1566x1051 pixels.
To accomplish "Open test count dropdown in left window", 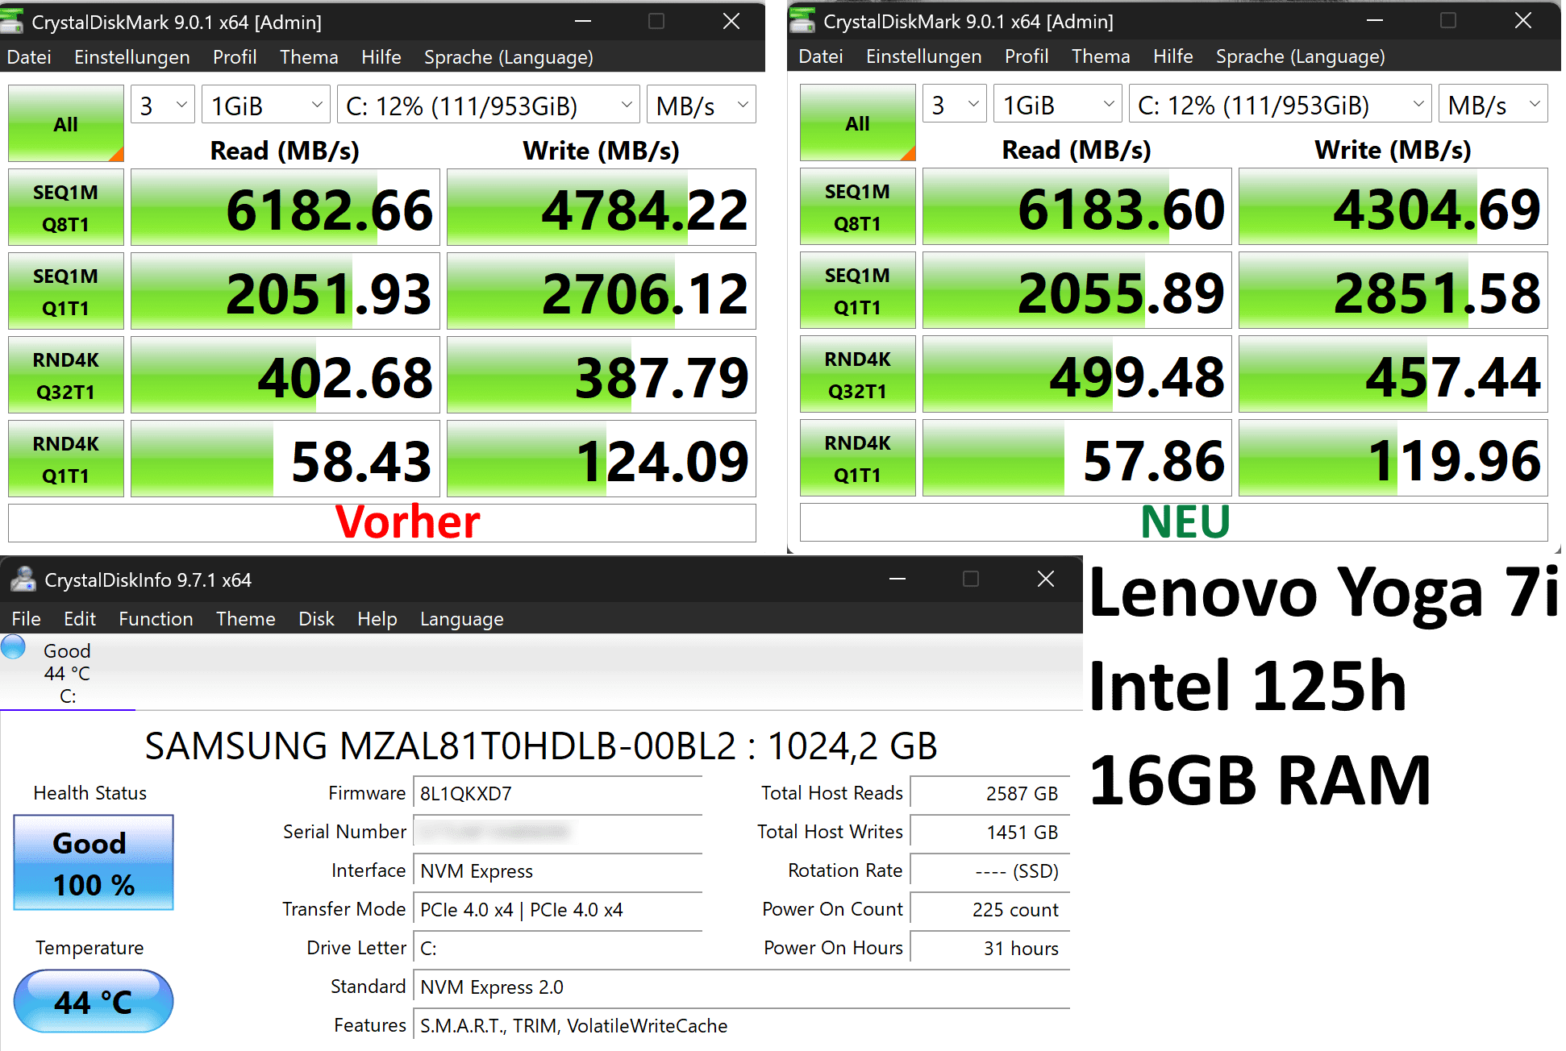I will pyautogui.click(x=163, y=106).
